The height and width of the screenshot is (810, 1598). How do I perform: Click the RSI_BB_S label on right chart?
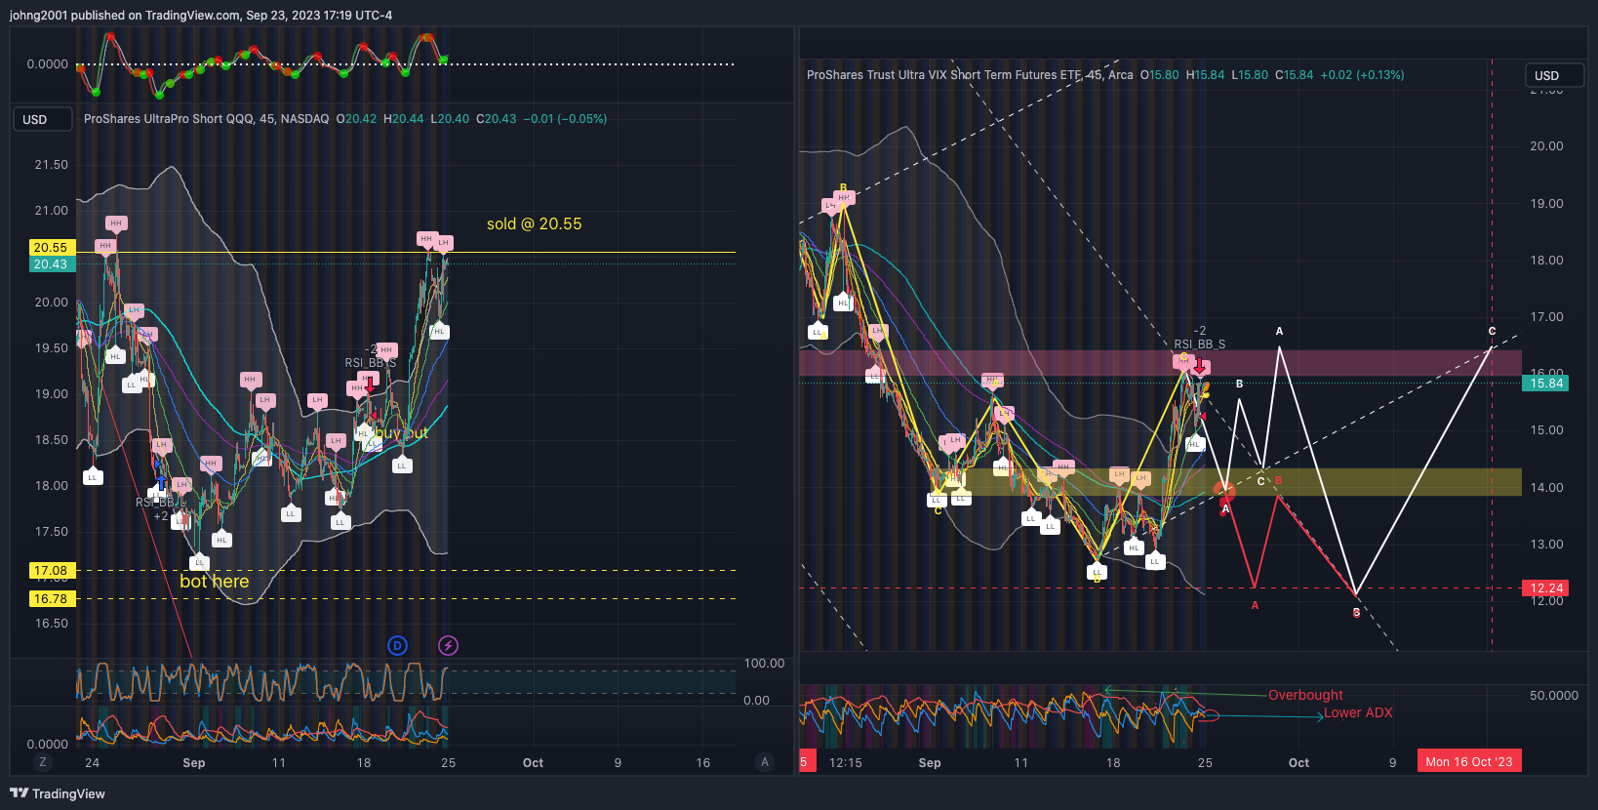(x=1200, y=344)
